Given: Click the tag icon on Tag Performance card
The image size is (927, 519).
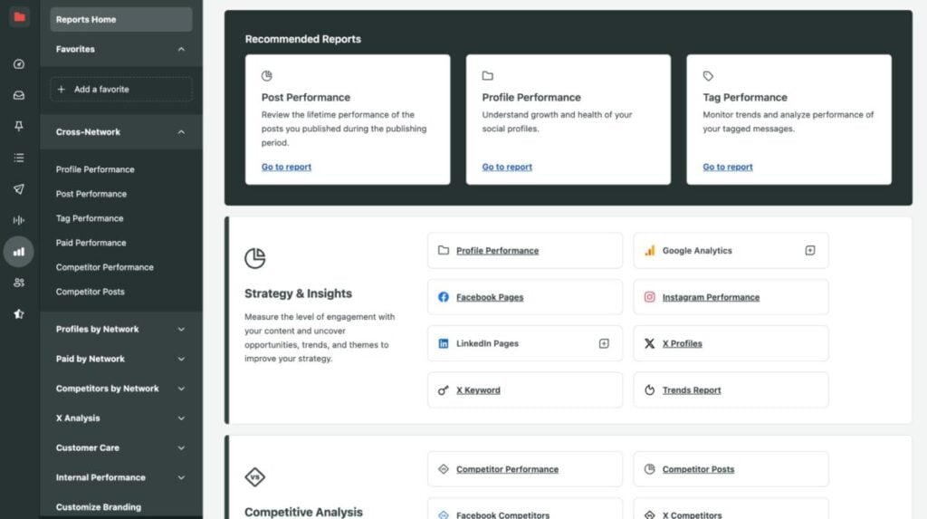Looking at the screenshot, I should point(708,76).
